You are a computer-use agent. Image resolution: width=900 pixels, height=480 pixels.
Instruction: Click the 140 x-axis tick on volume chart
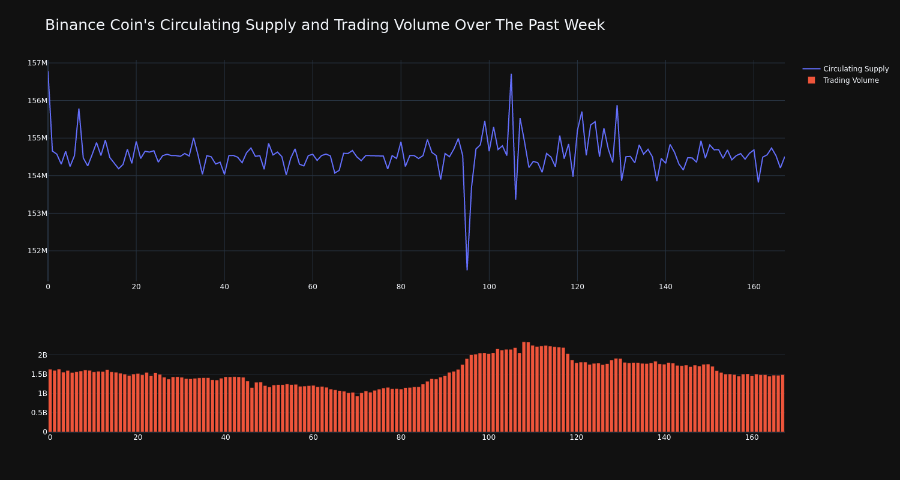(x=664, y=437)
